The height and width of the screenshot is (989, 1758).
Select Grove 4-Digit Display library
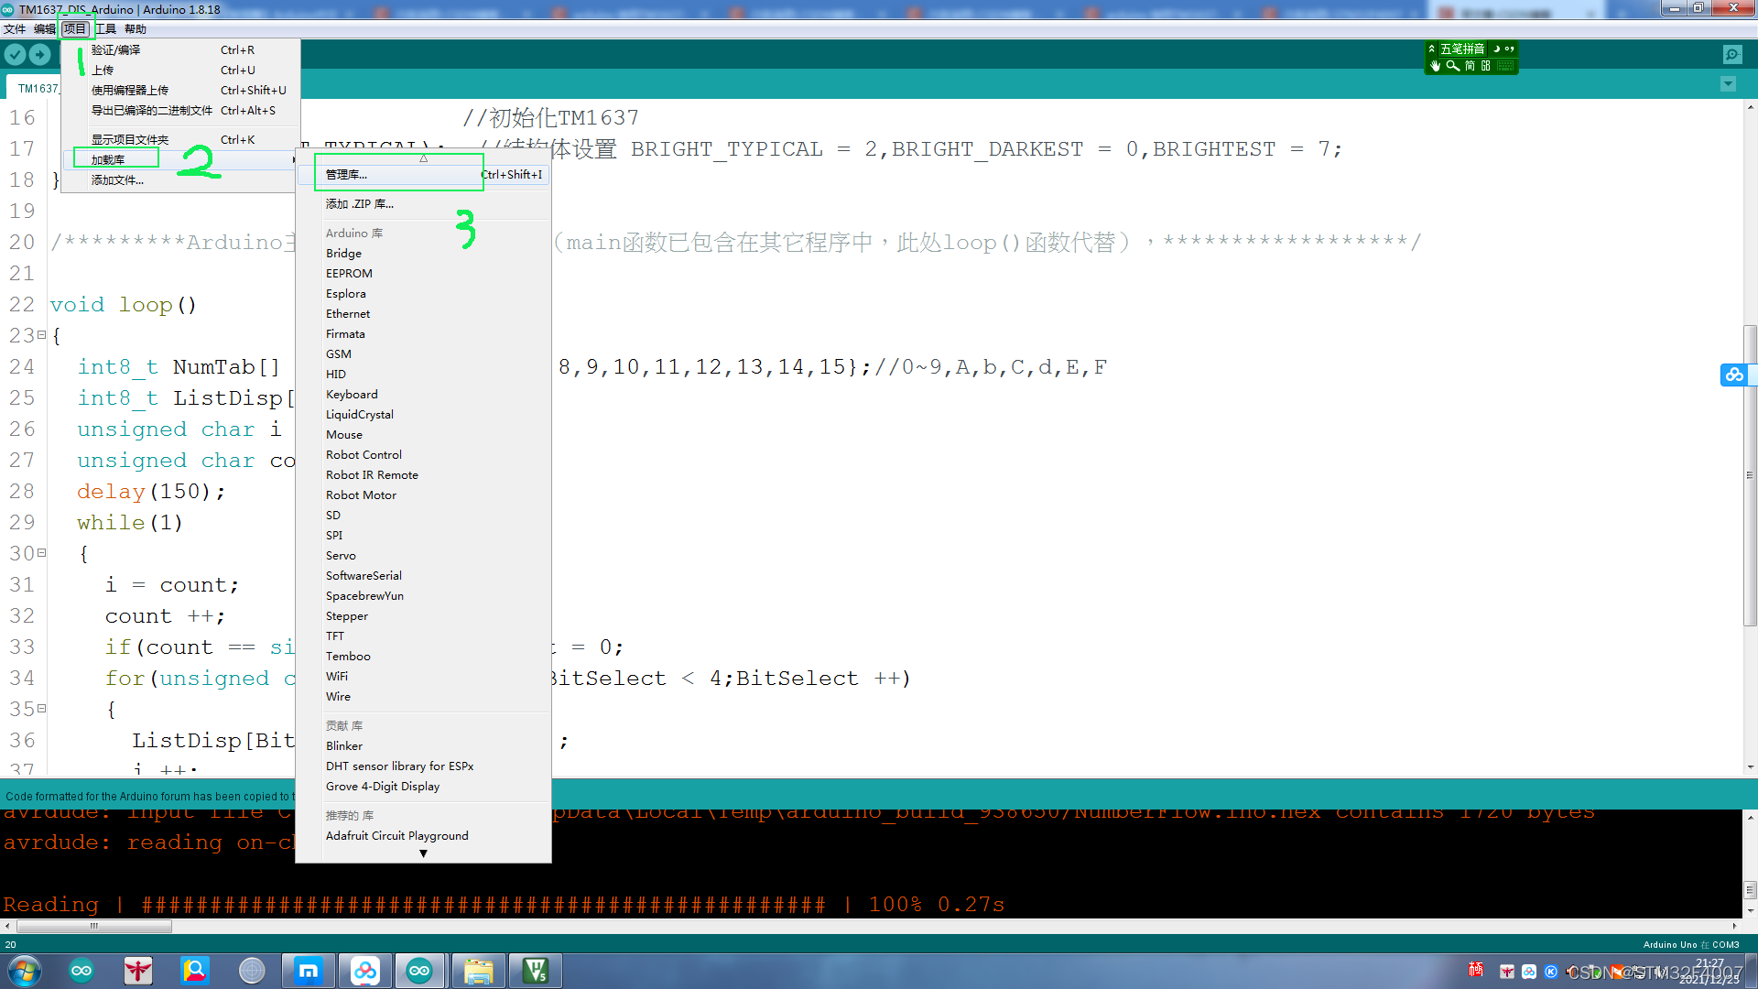(x=383, y=787)
